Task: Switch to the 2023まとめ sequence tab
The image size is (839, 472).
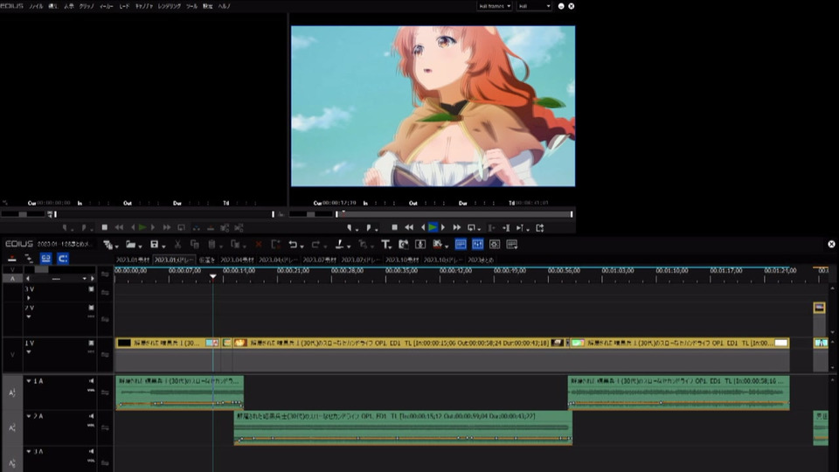Action: [x=481, y=260]
